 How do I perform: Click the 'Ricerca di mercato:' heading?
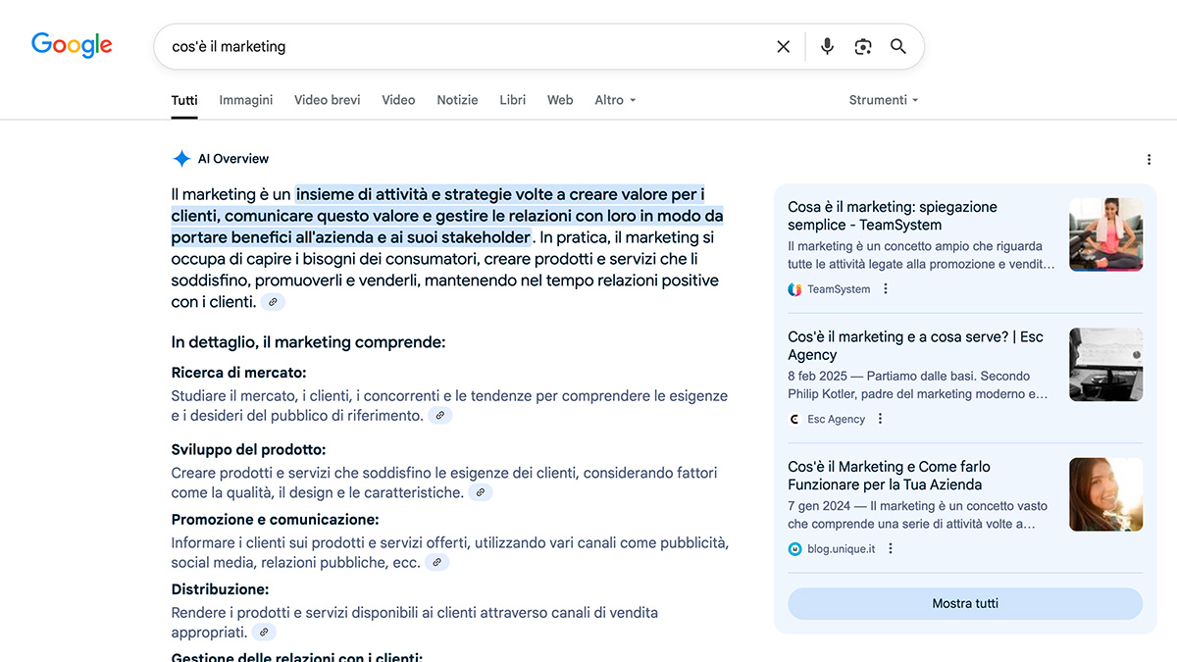[238, 373]
